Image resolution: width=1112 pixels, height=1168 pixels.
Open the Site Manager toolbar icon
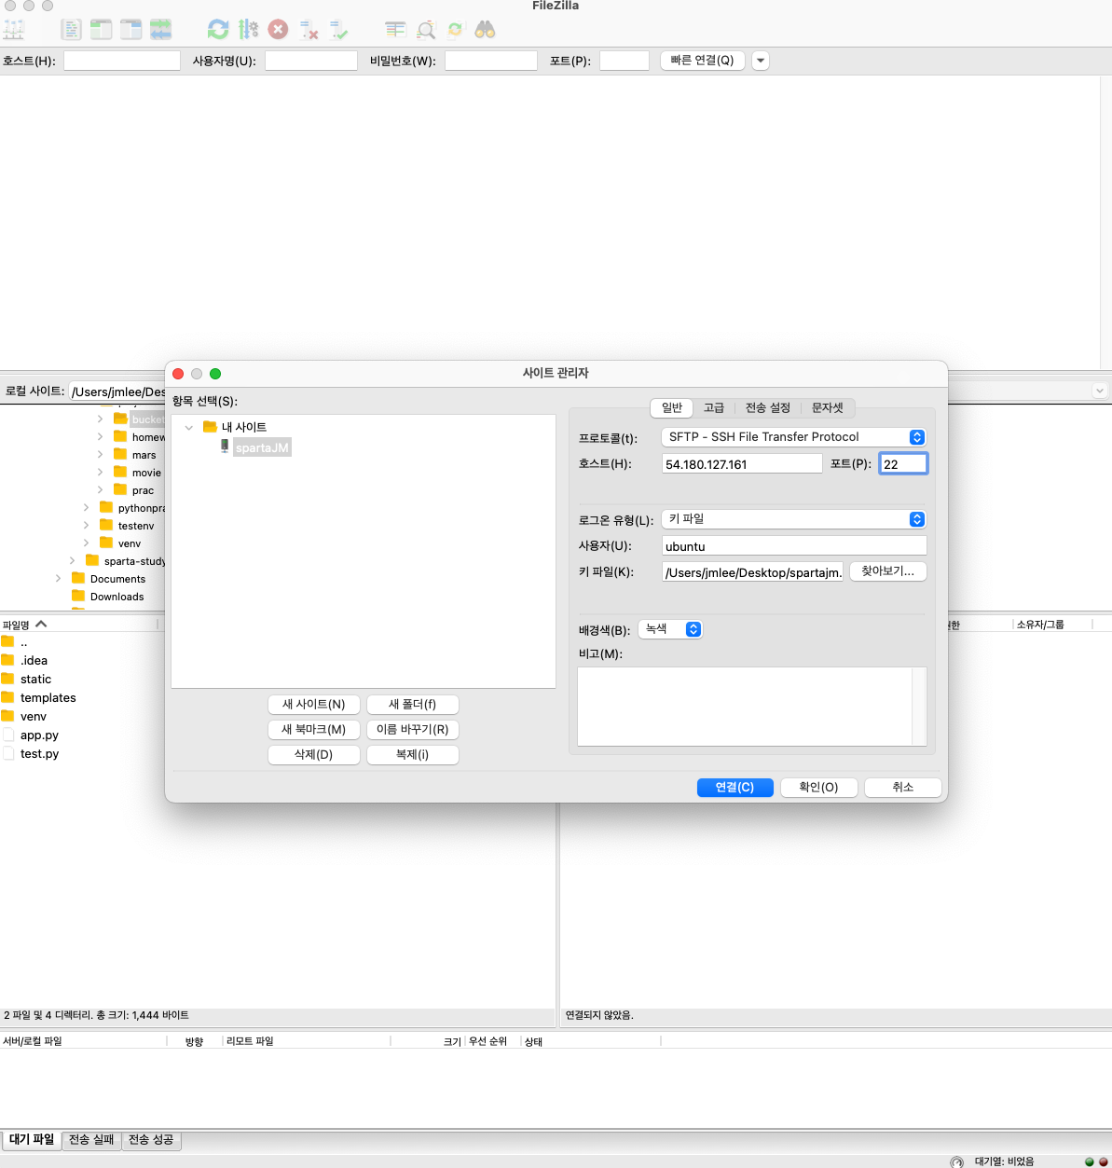(13, 30)
